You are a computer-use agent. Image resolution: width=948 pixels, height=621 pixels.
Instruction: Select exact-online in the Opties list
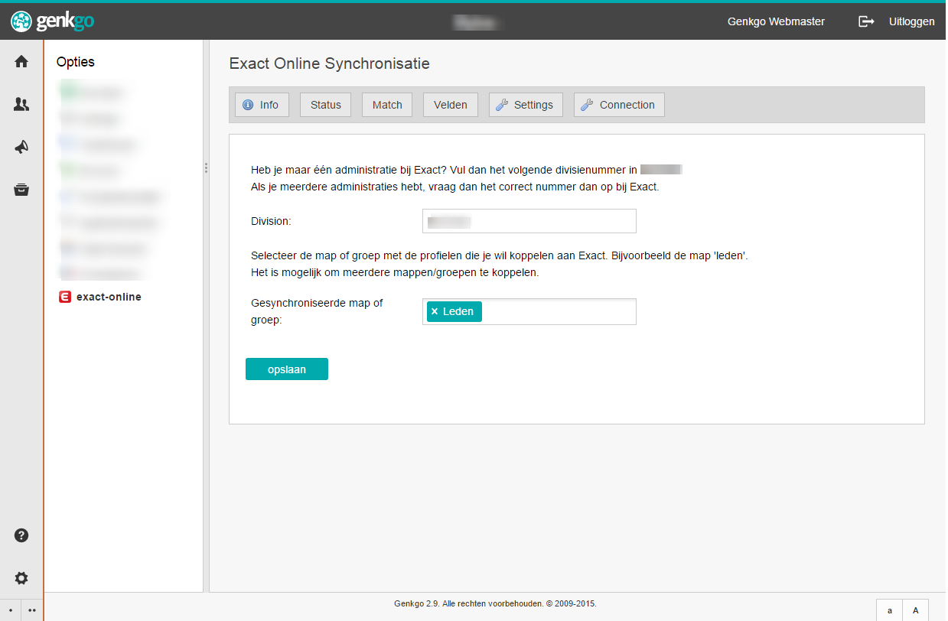pos(109,297)
